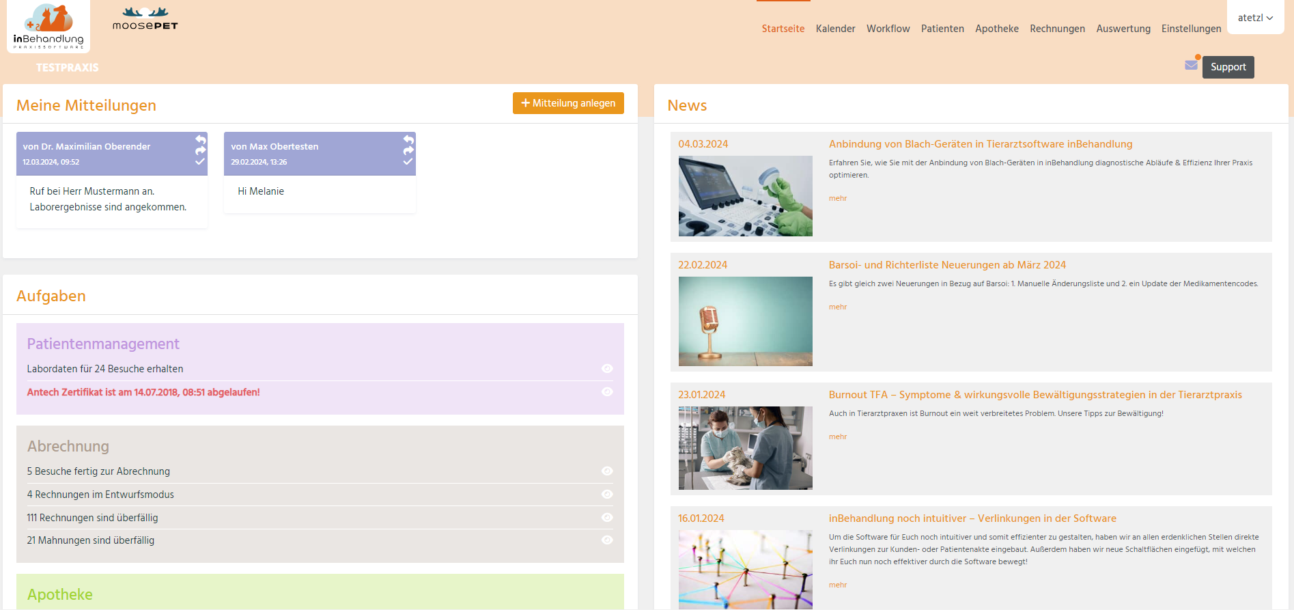Mark Max Obertesten's message as done
1294x610 pixels.
(408, 162)
